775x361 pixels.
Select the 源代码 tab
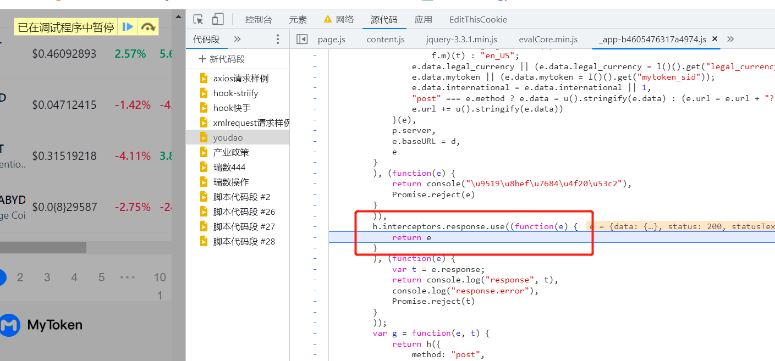pos(384,19)
